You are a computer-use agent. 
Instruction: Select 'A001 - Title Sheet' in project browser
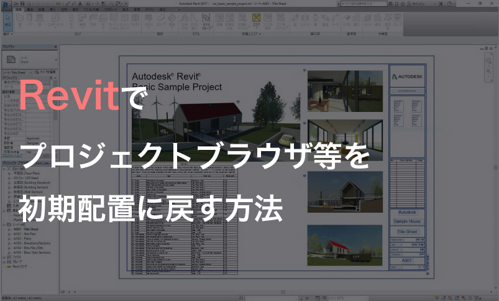click(25, 229)
